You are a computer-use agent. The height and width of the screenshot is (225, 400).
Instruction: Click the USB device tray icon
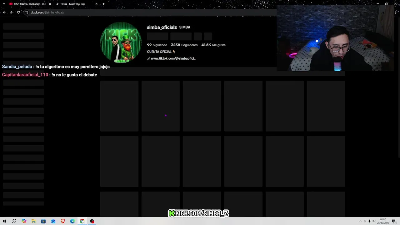click(369, 221)
